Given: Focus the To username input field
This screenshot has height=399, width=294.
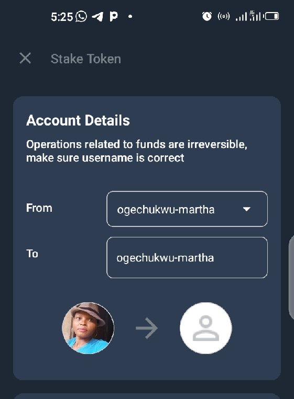Looking at the screenshot, I should [x=187, y=257].
